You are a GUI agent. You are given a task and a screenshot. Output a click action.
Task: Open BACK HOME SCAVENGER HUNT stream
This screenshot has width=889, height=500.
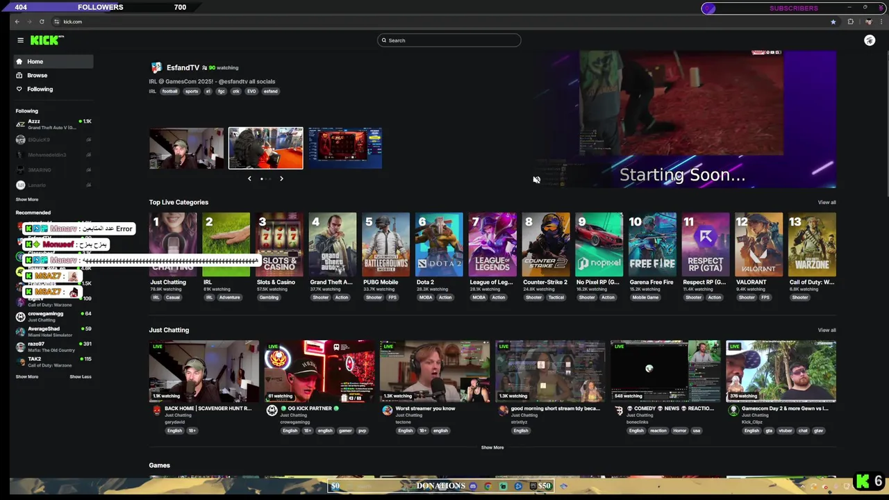coord(204,372)
